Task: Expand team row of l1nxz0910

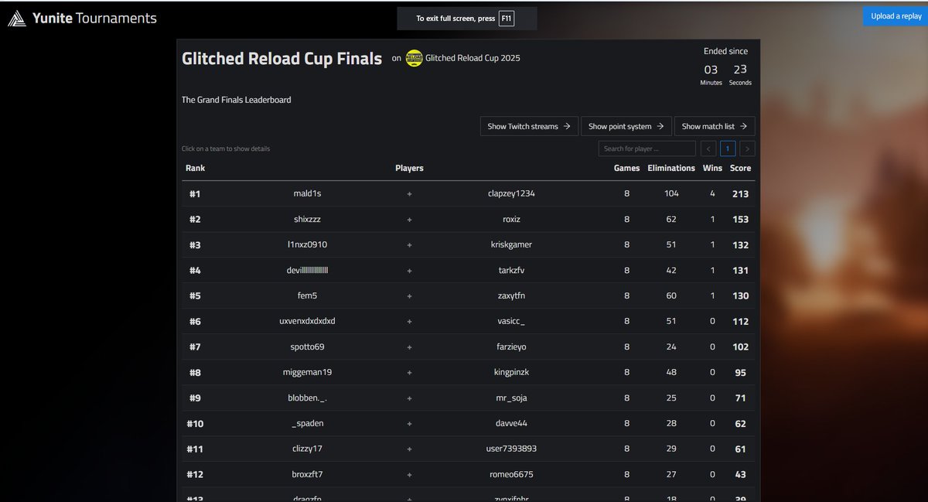Action: (x=469, y=244)
